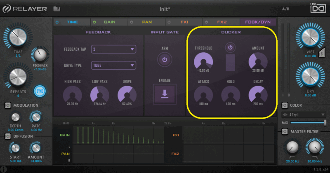Click the Engage download arrow button
Screen dimensions: 330x173
point(165,94)
